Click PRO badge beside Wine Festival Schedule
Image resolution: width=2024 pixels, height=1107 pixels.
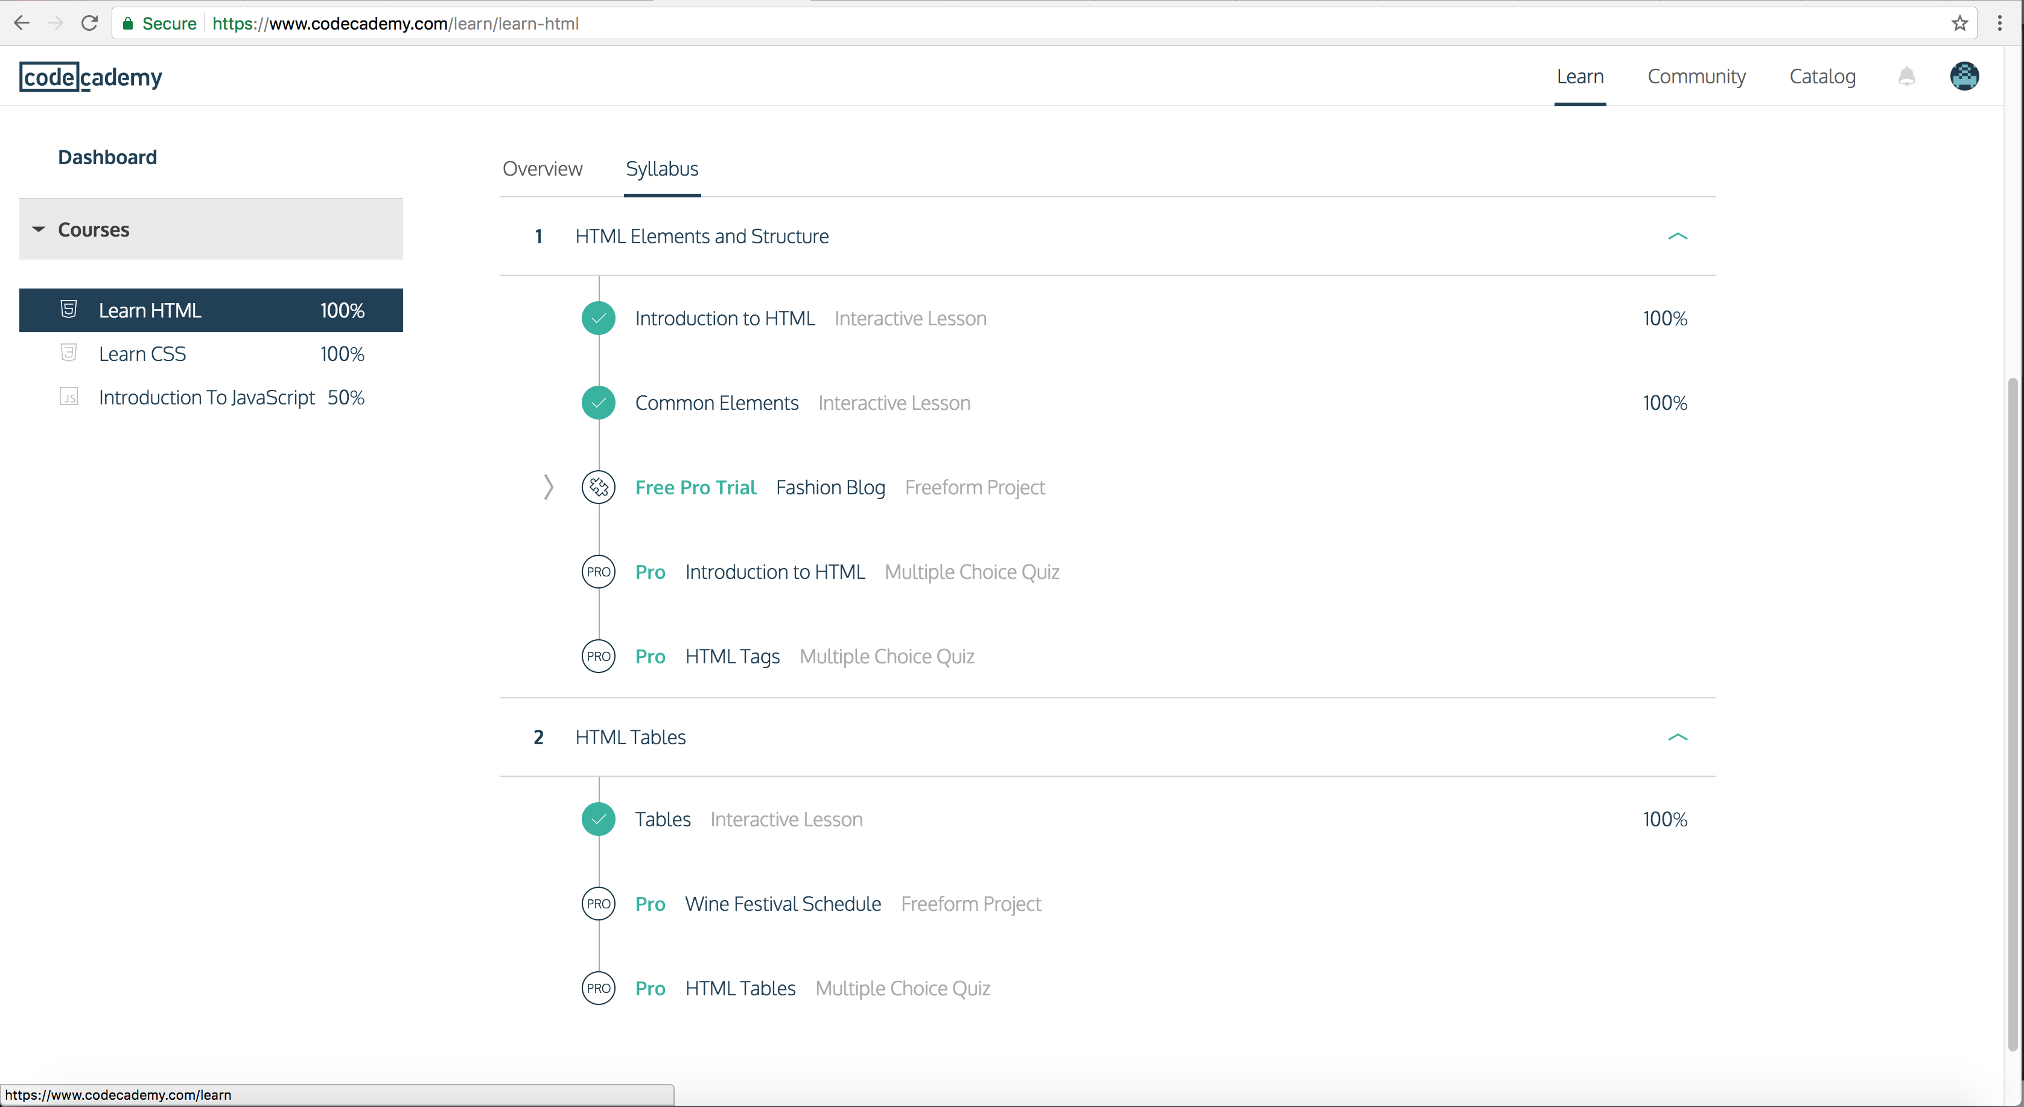tap(599, 904)
